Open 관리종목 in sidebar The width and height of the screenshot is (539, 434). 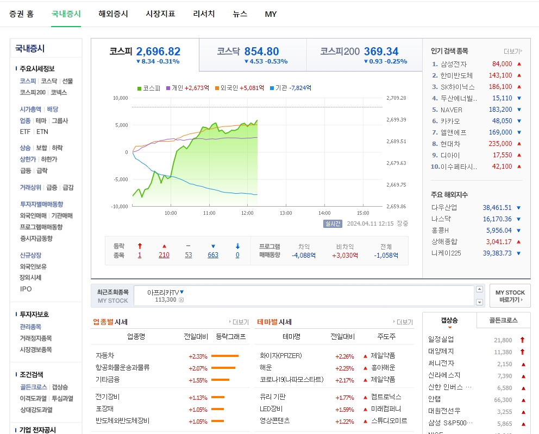tap(30, 327)
